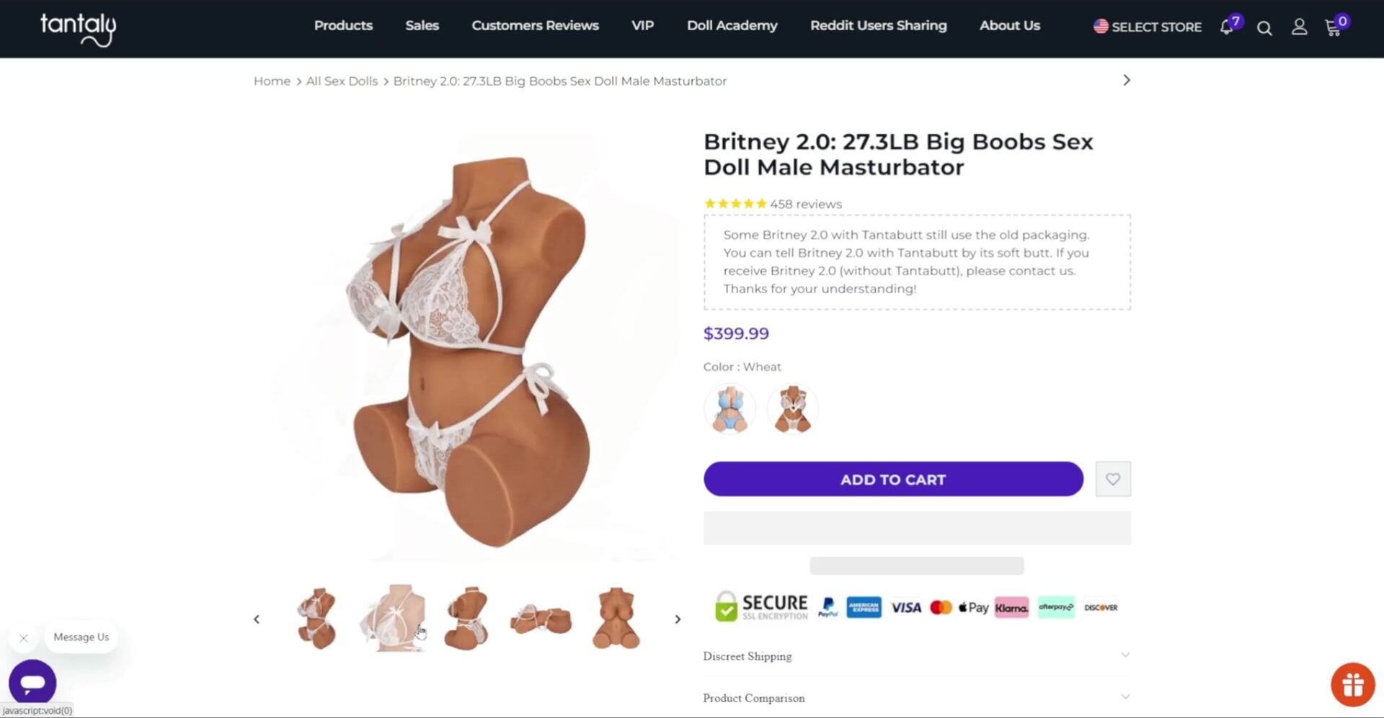Open the 458 reviews link
Viewport: 1384px width, 718px height.
point(805,205)
